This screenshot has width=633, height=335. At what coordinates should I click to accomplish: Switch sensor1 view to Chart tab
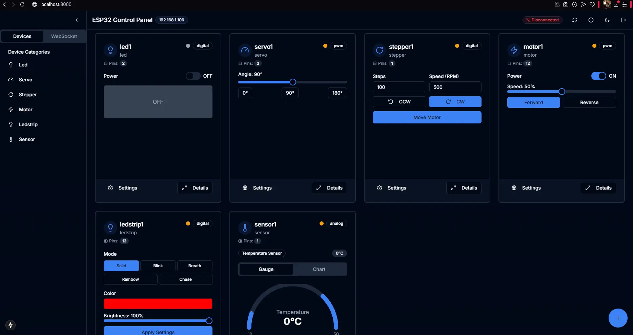click(x=319, y=269)
